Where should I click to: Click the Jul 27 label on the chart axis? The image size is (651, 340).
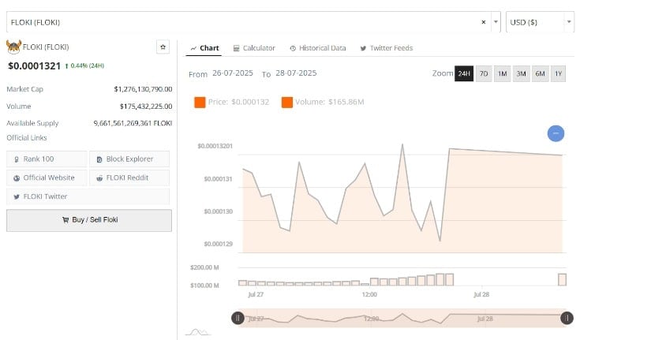pos(256,294)
